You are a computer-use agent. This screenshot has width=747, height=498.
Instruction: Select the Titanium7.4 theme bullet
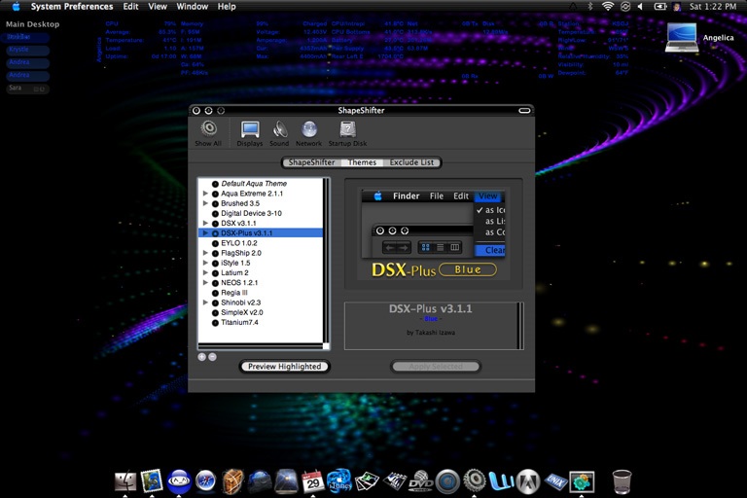pos(215,323)
